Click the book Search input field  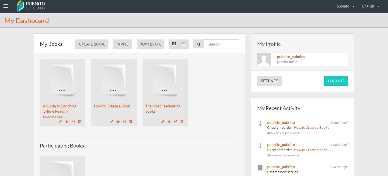point(221,44)
